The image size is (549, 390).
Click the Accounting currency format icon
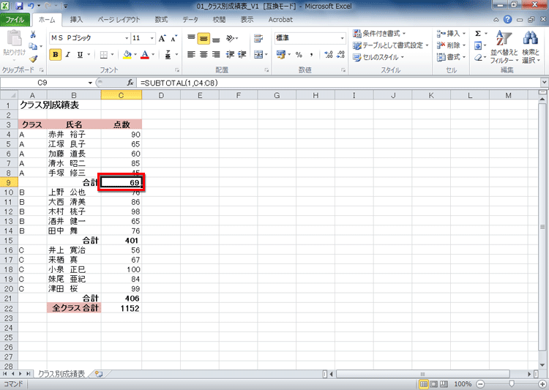coord(281,55)
